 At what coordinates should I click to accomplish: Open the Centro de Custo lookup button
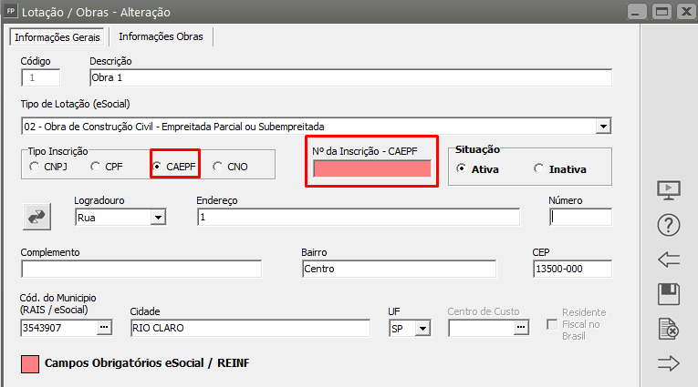click(x=521, y=328)
